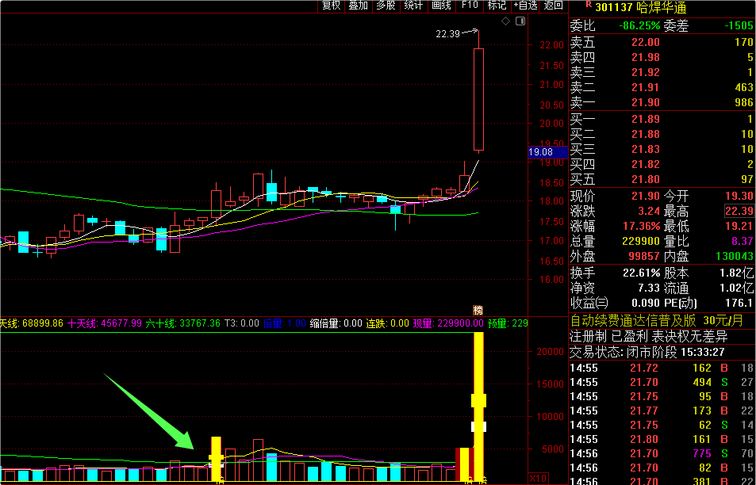Click the 现价 21.90 value
Screen dimensions: 756x485
pos(646,196)
